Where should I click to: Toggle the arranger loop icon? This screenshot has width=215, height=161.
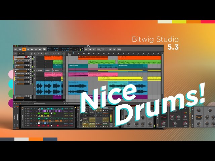tap(75, 49)
